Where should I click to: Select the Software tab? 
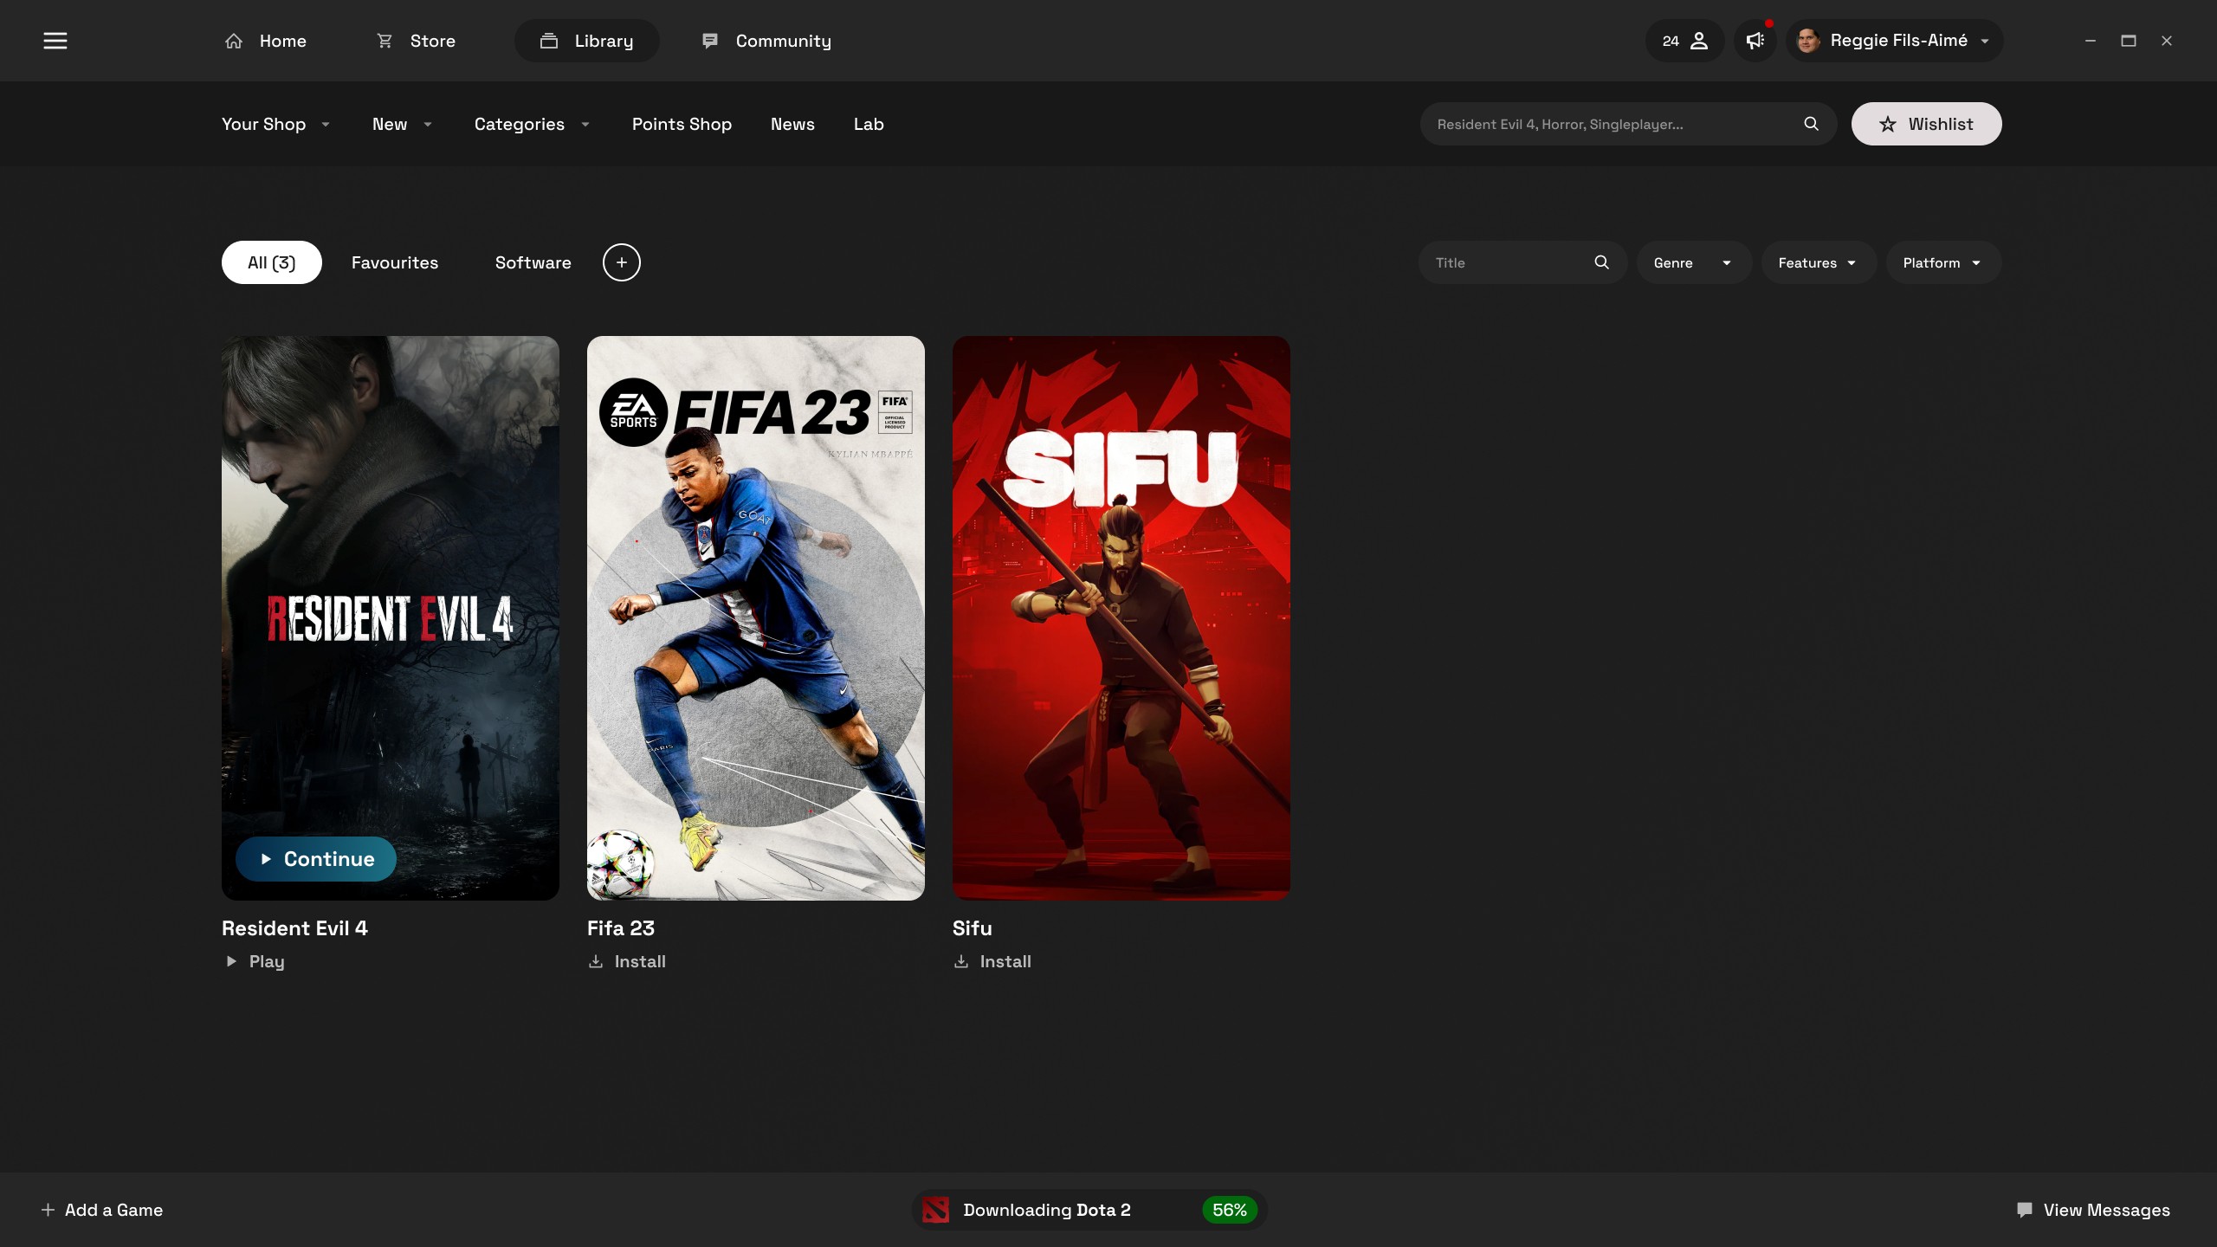pos(533,262)
